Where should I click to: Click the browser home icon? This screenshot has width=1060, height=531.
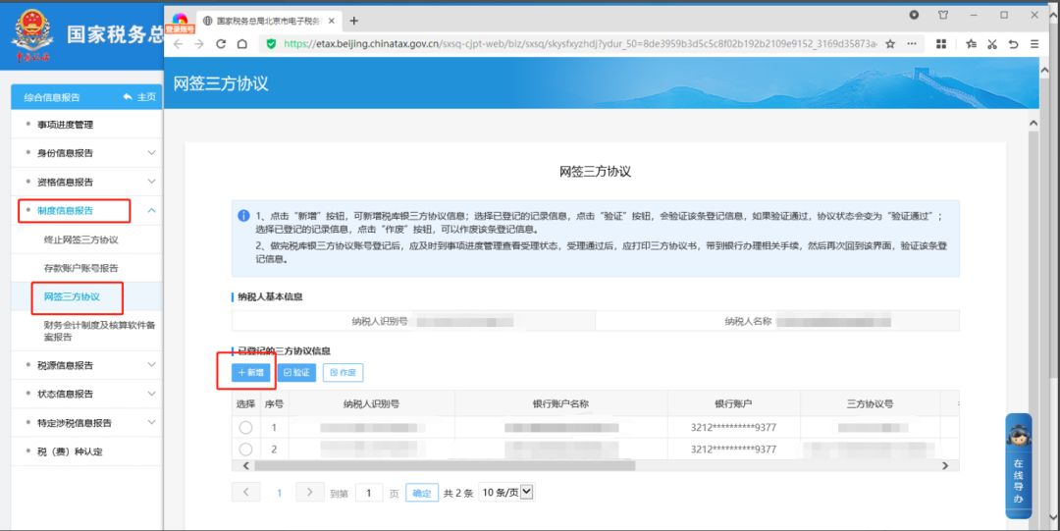click(x=242, y=44)
